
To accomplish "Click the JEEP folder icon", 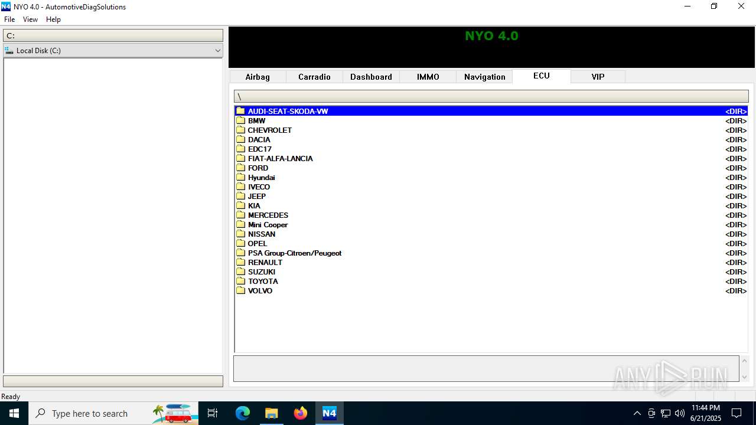I will (x=240, y=196).
